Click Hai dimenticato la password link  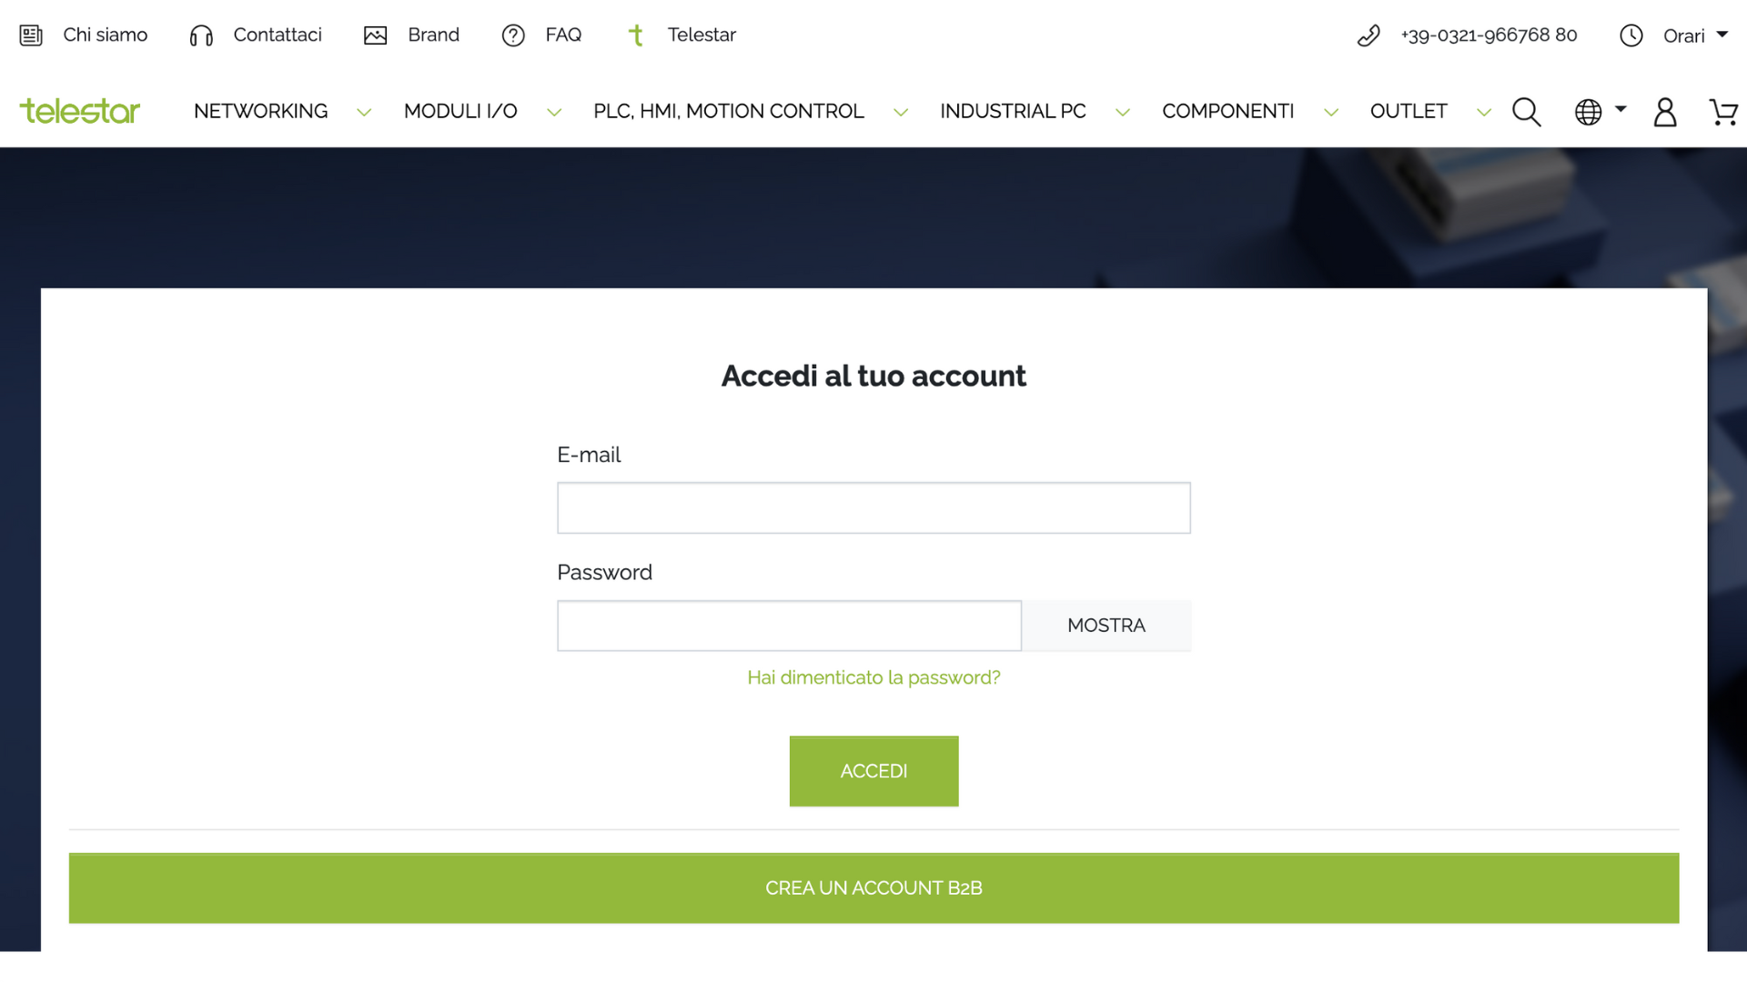[873, 677]
